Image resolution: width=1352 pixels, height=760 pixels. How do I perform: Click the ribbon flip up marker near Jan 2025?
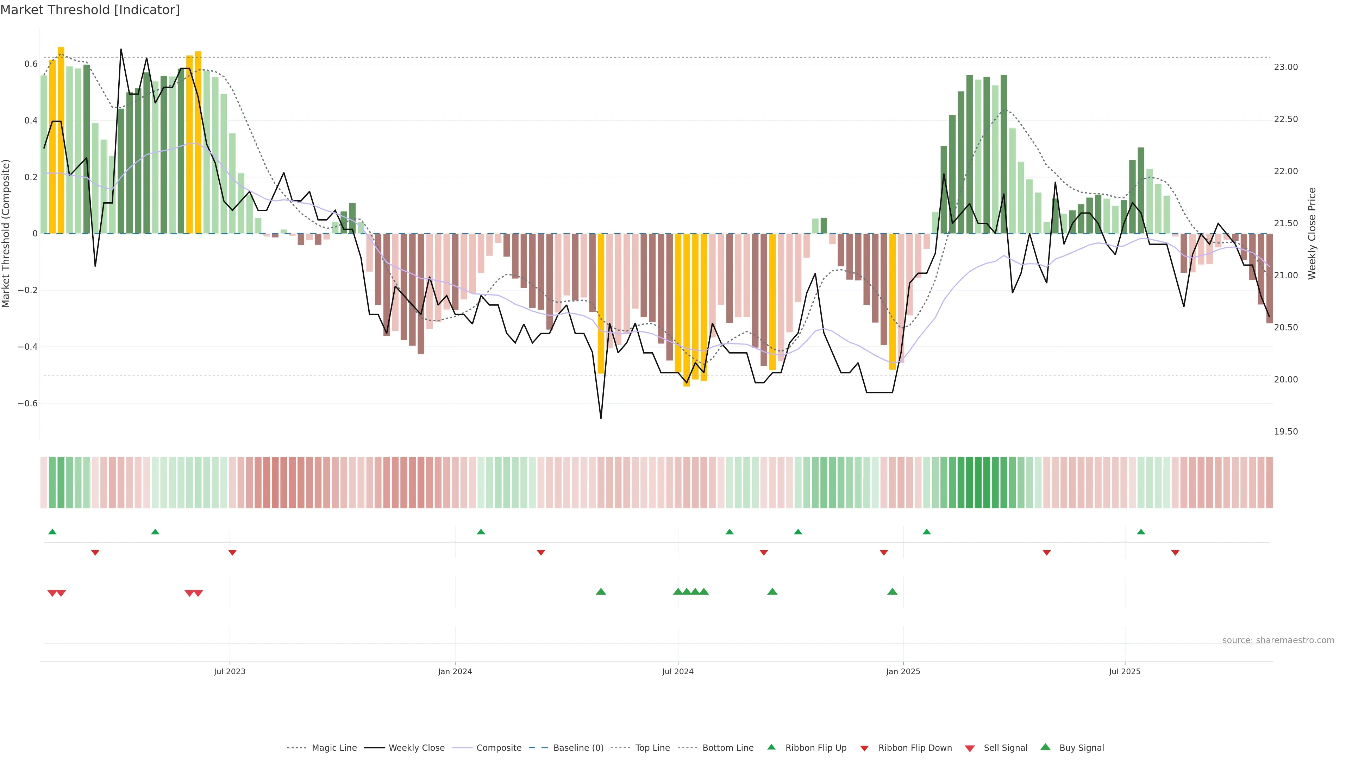pyautogui.click(x=926, y=532)
